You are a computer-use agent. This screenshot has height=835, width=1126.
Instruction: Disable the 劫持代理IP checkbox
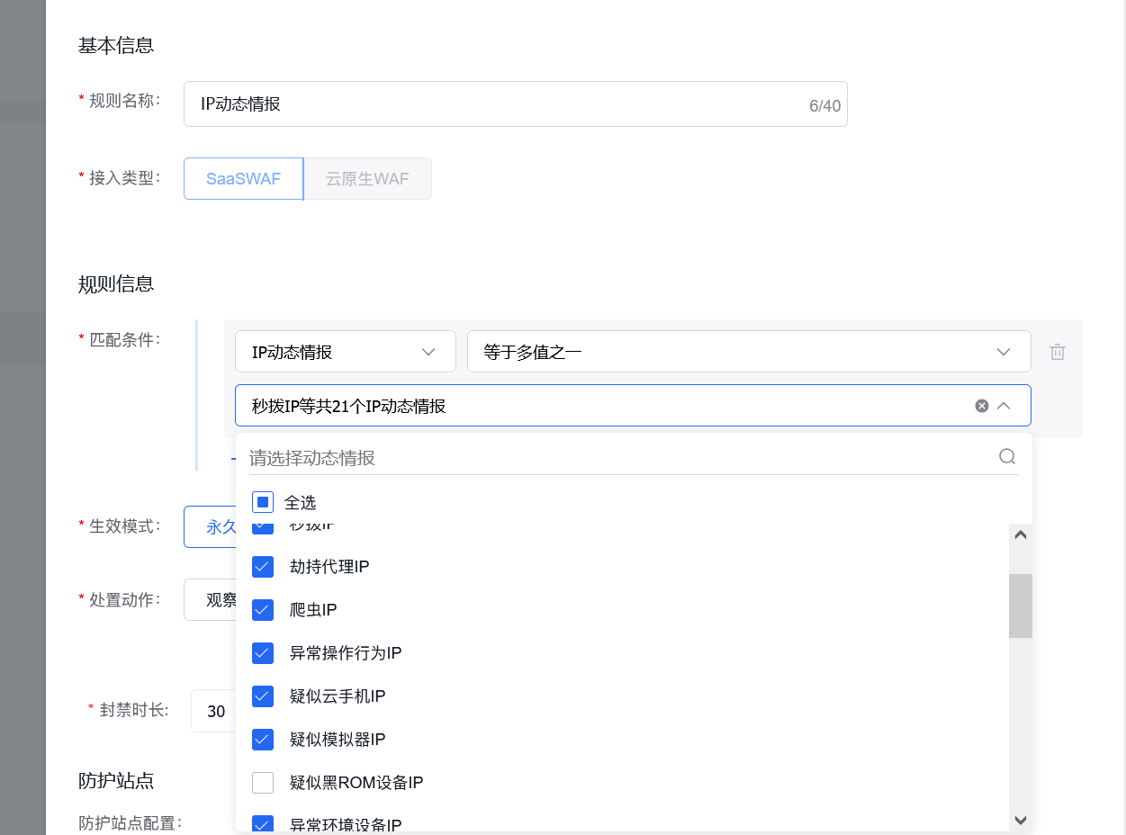coord(263,566)
